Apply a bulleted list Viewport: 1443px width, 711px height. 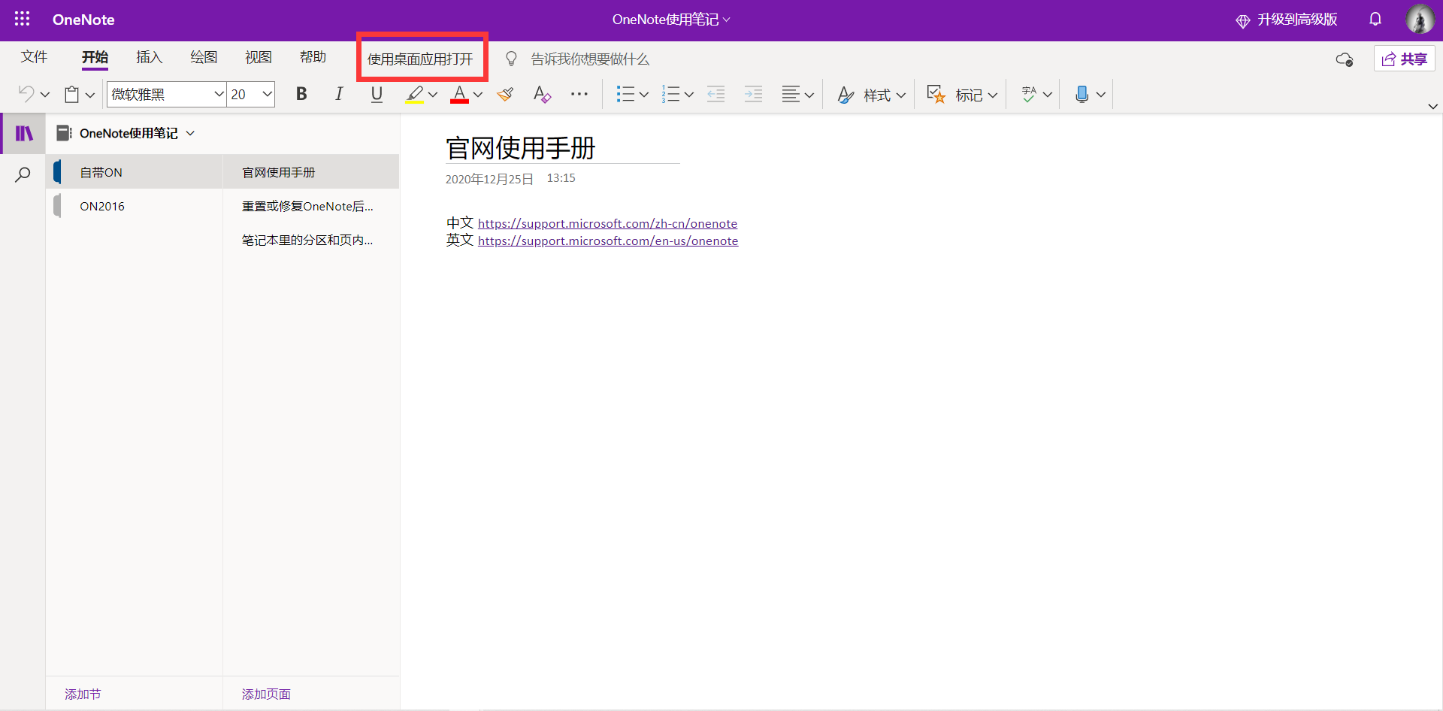(x=627, y=94)
